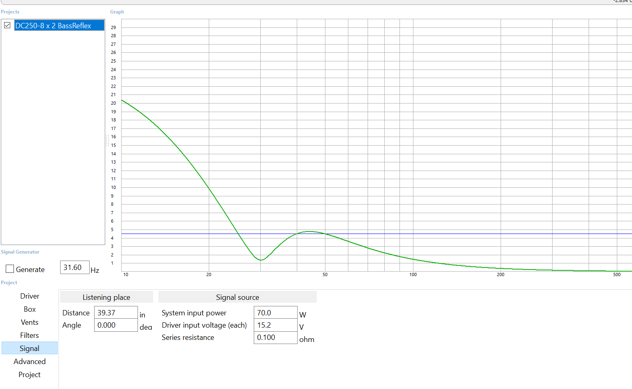The width and height of the screenshot is (632, 389).
Task: Click the Angle input field
Action: [116, 325]
